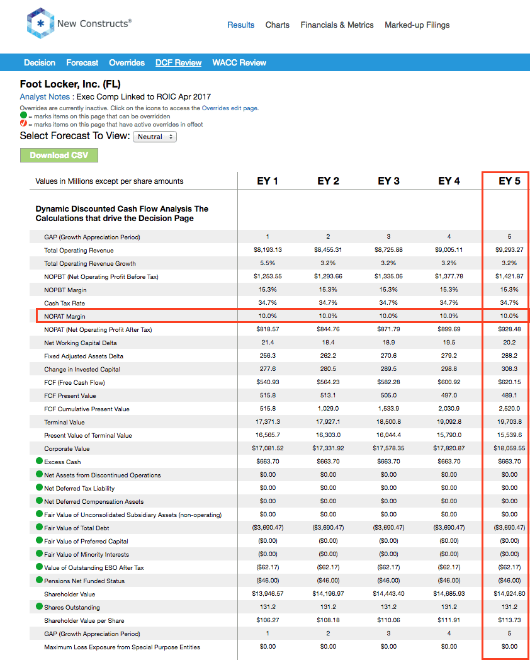Click the Cash Tax Rate row label
Viewport: 530px width, 660px height.
64,303
